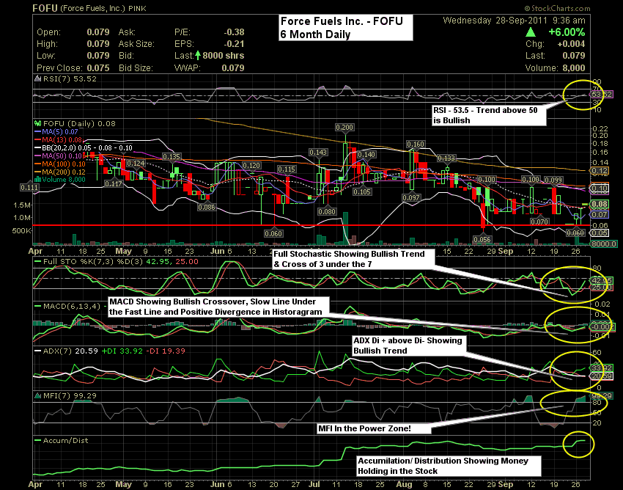This screenshot has width=623, height=490.
Task: Click the 8000.0 volume axis tag
Action: point(603,244)
